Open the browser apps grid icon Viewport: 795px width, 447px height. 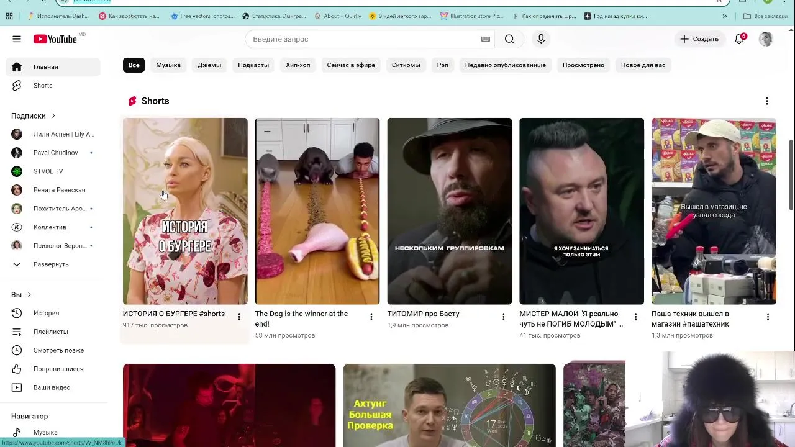click(9, 16)
